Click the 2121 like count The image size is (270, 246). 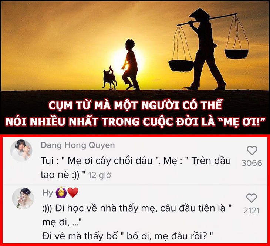tap(252, 210)
